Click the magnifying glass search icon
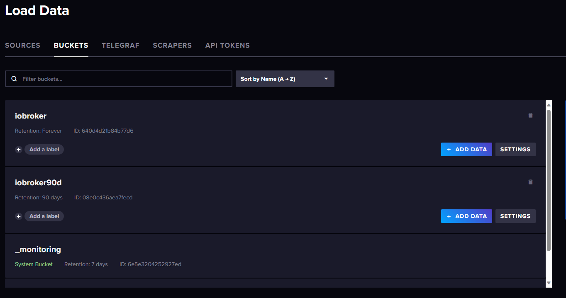 14,79
